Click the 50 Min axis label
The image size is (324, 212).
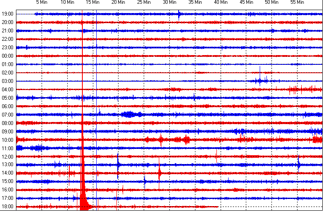point(272,2)
